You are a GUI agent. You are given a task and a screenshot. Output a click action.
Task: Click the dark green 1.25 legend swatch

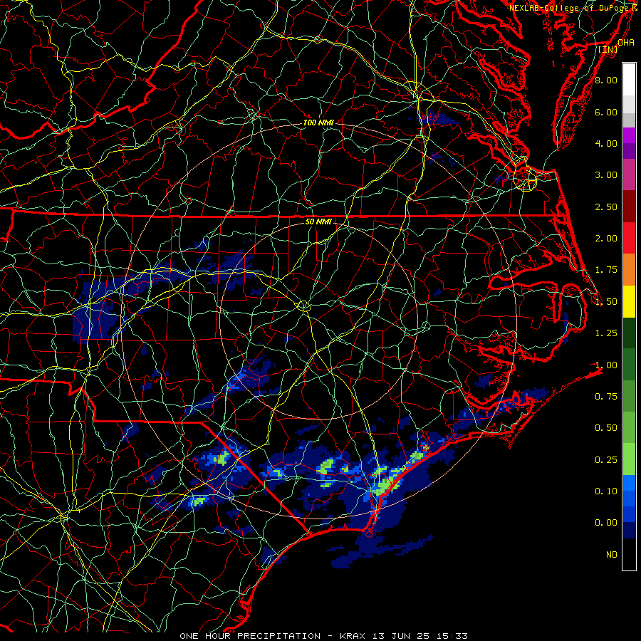point(629,333)
